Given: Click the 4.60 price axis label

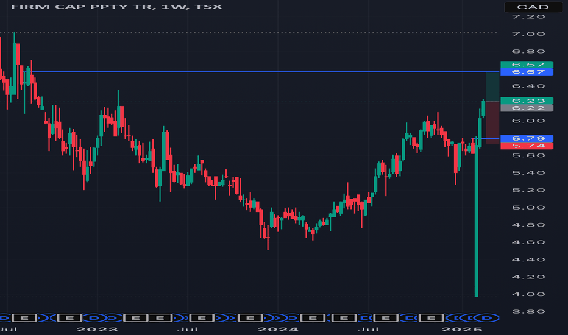Looking at the screenshot, I should (x=528, y=242).
